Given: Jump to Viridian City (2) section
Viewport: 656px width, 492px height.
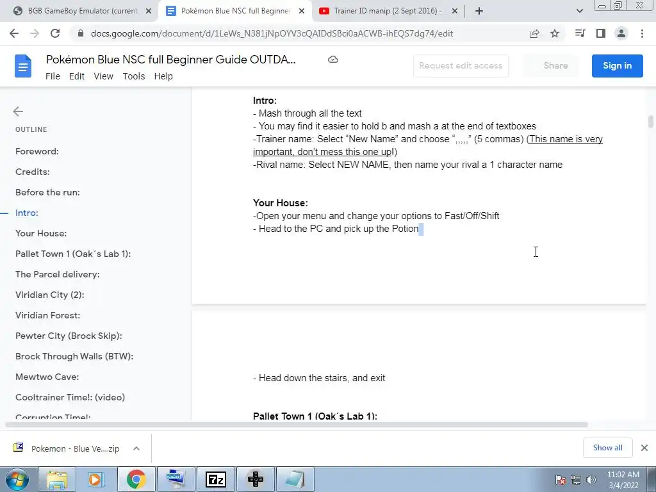Looking at the screenshot, I should 50,295.
